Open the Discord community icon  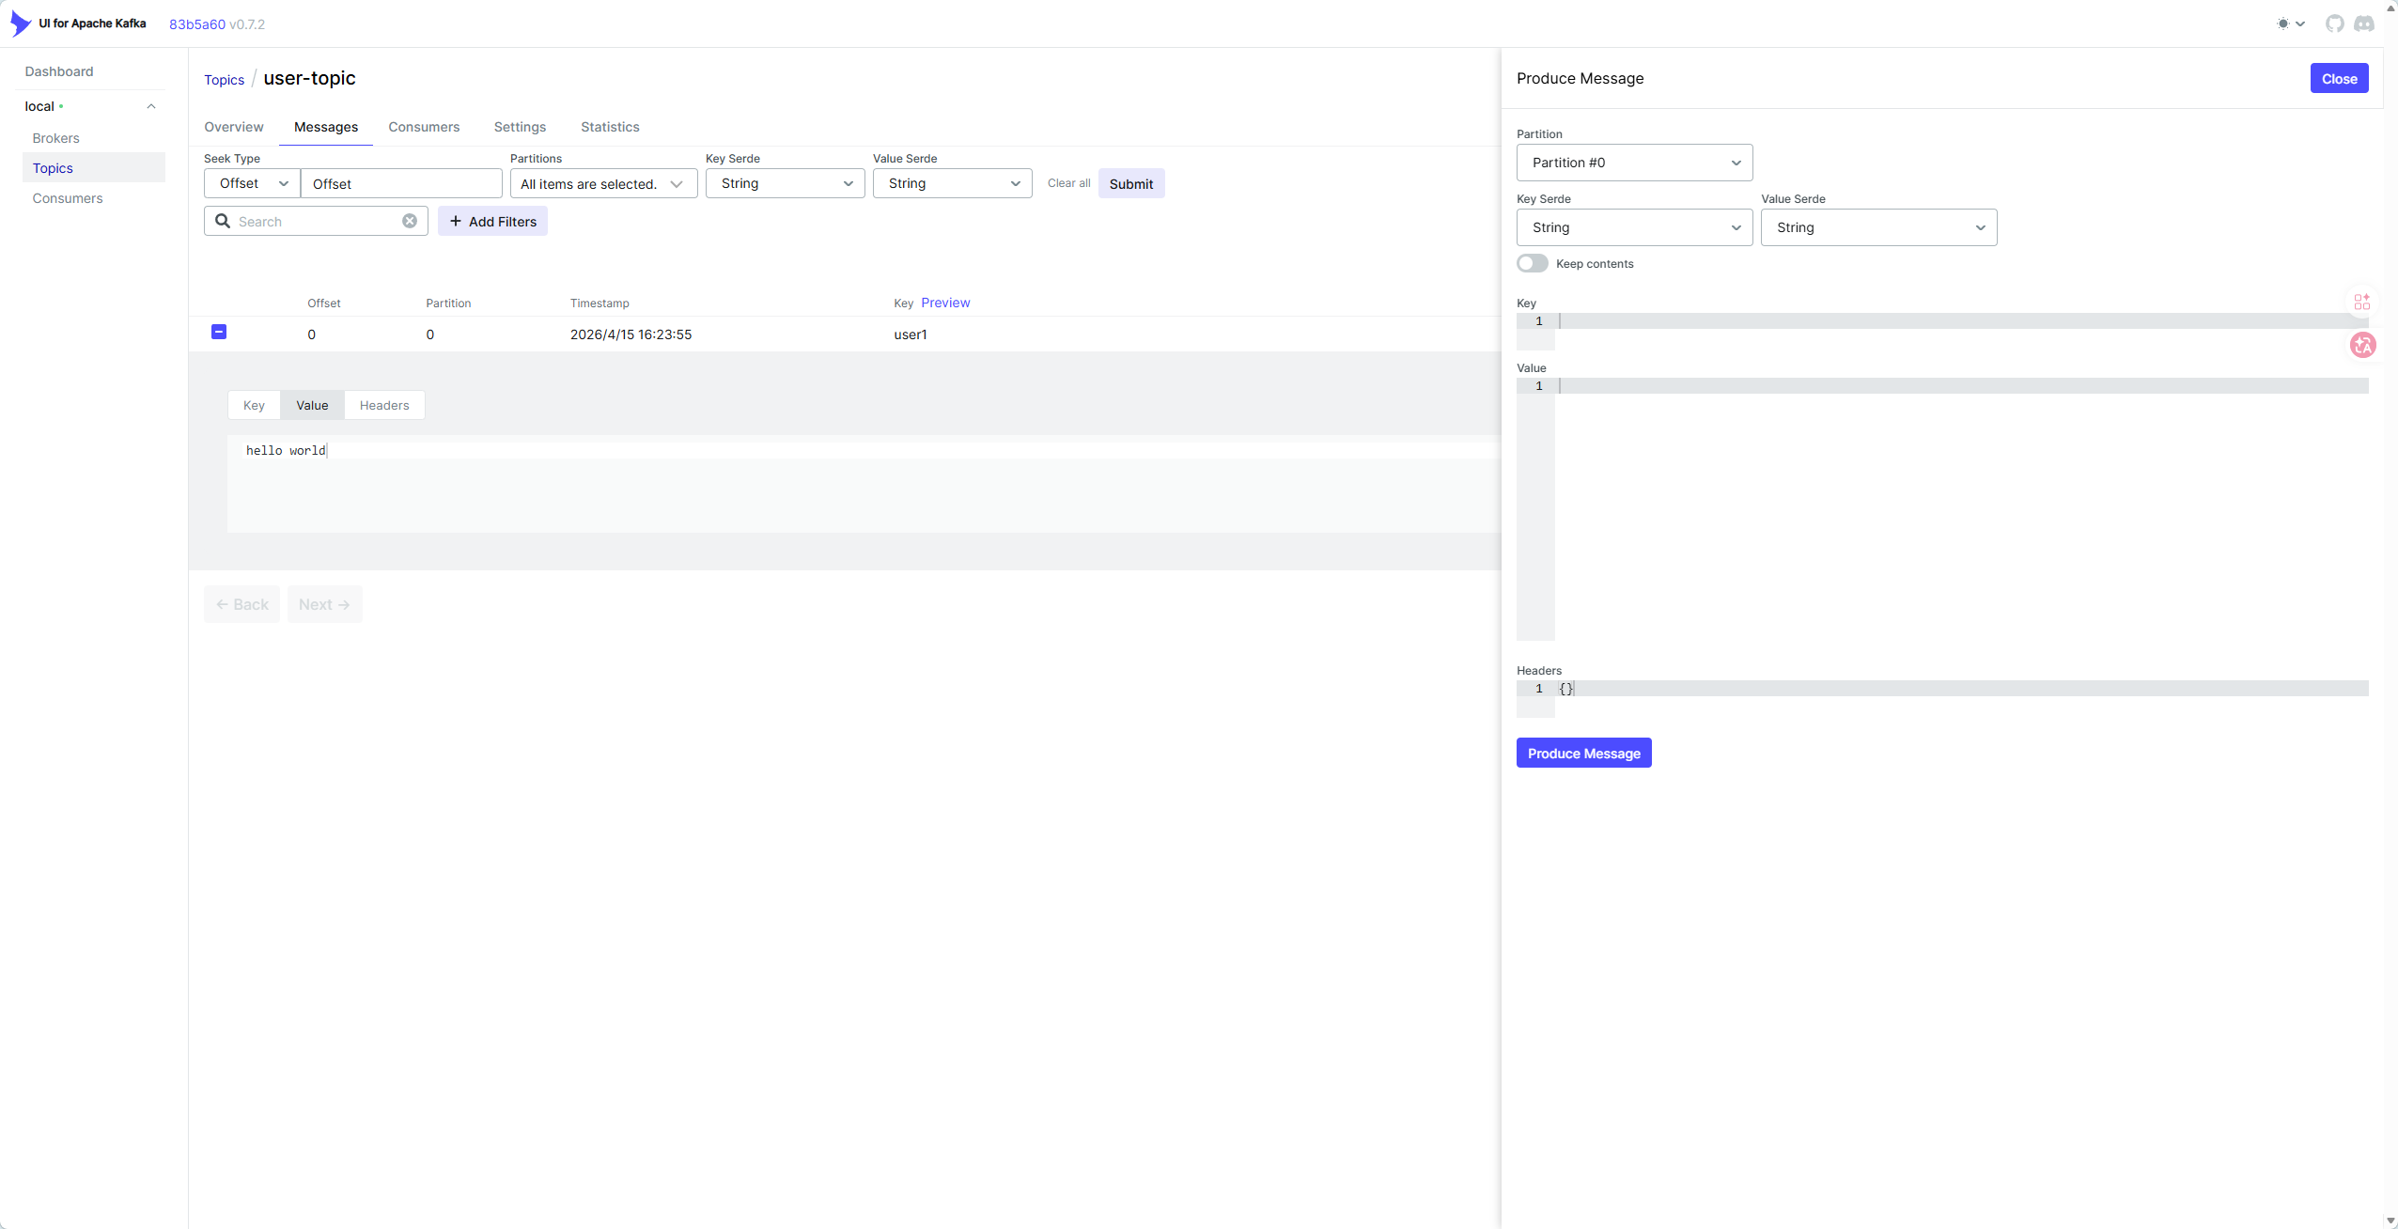click(2364, 23)
